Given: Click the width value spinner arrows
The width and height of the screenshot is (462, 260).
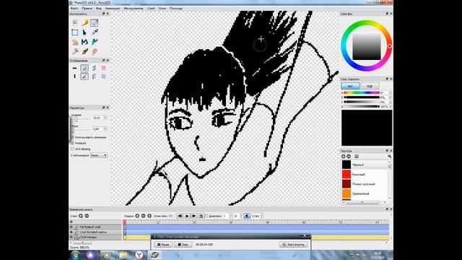Looking at the screenshot, I should click(105, 118).
